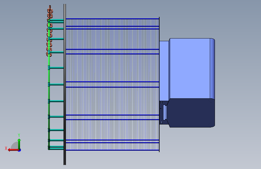
Task: Click the red X axis arrow of the triad
Action: [x=13, y=150]
